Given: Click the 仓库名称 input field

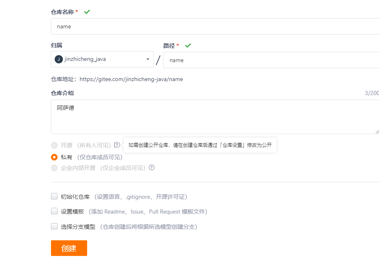Looking at the screenshot, I should click(215, 26).
